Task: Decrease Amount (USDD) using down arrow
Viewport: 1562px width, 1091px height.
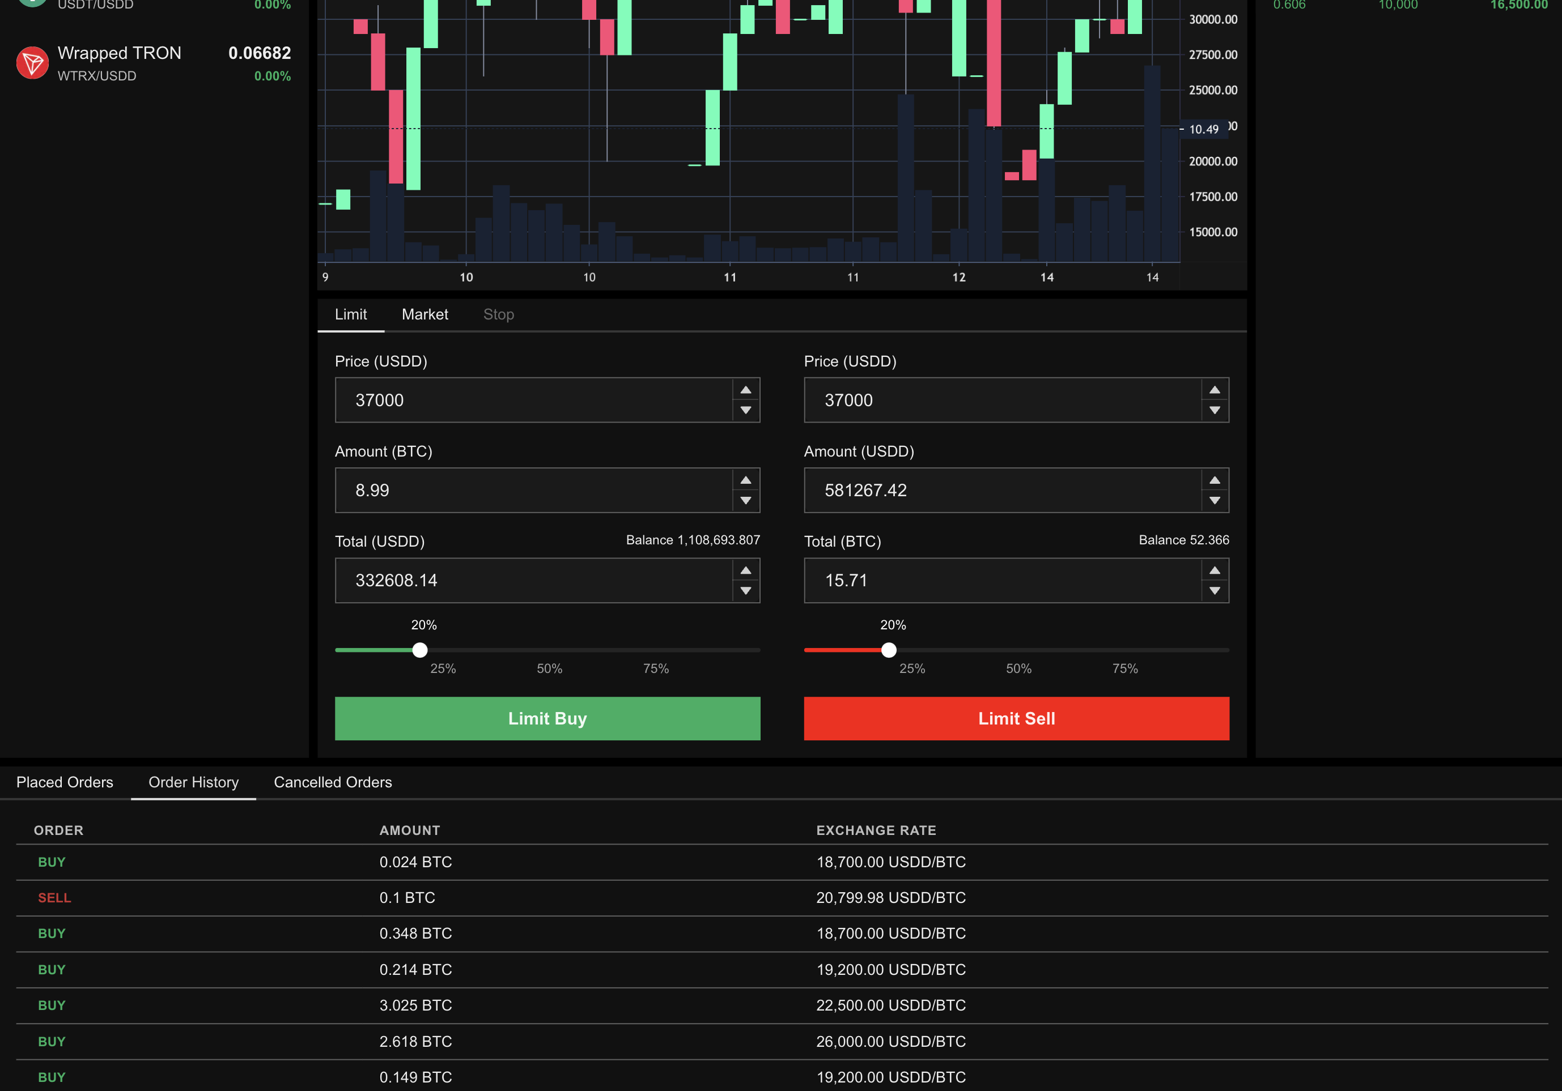Action: (1215, 500)
